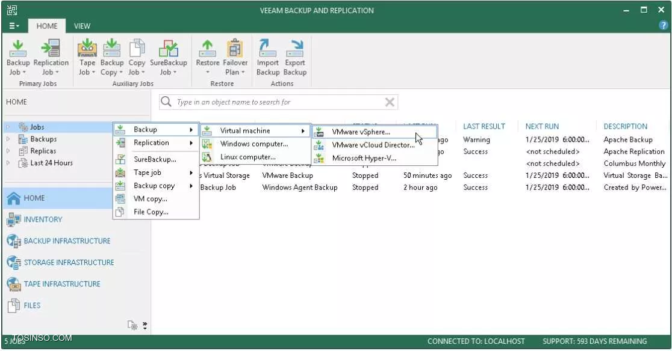The width and height of the screenshot is (672, 351).
Task: Click the VMware vSphere menu icon
Action: [x=319, y=132]
